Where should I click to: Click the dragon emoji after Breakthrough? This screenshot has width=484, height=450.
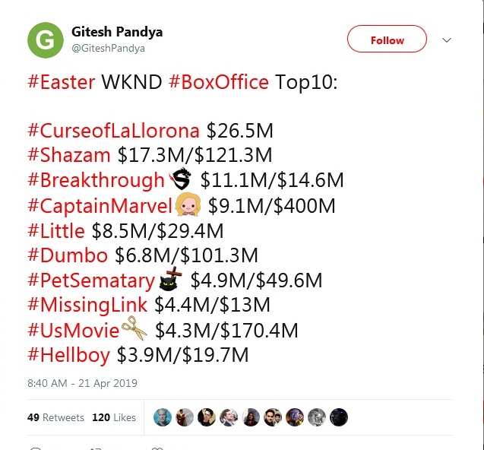click(x=180, y=179)
